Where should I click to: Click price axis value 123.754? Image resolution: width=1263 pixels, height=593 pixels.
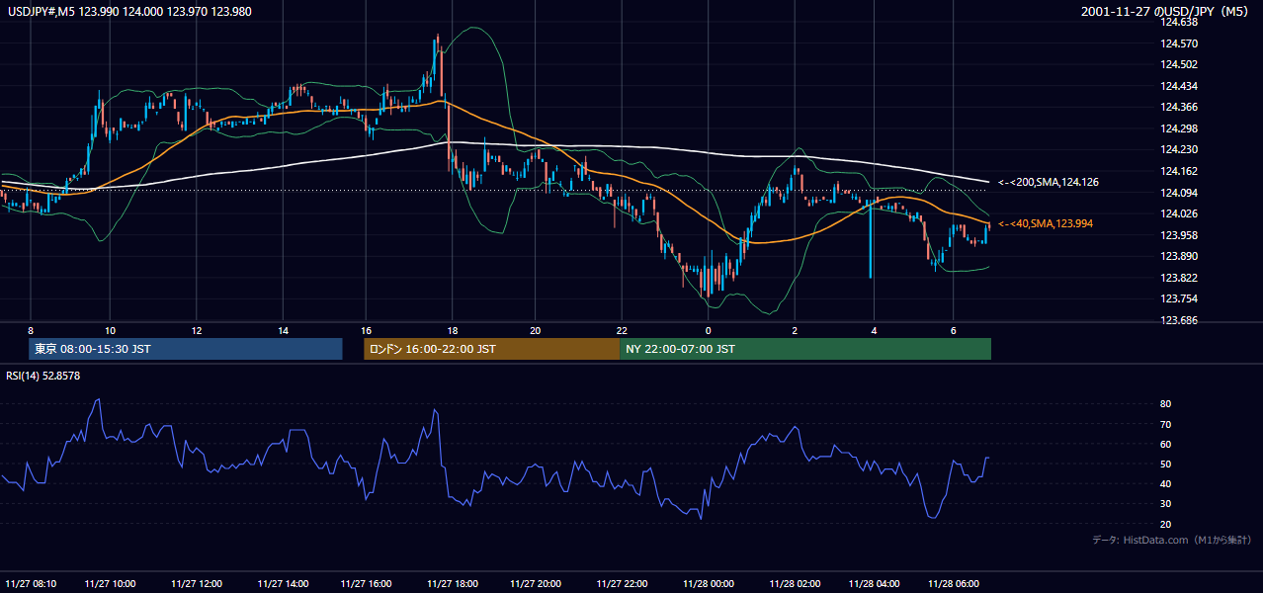pos(1178,298)
